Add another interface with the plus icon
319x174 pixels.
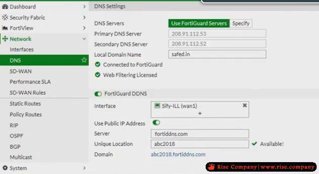[200, 114]
